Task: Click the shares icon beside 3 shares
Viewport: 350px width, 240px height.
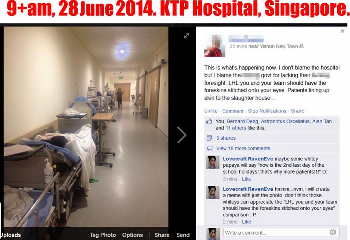Action: point(209,138)
